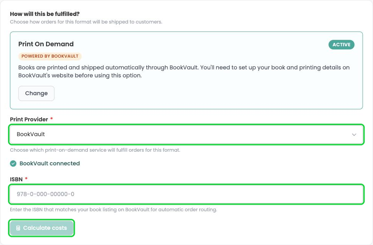This screenshot has width=373, height=245.
Task: Click the ISBN helper text about order routing
Action: (113, 210)
